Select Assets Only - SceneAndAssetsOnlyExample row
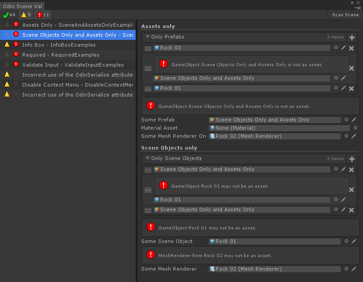This screenshot has height=282, width=363. coord(68,25)
